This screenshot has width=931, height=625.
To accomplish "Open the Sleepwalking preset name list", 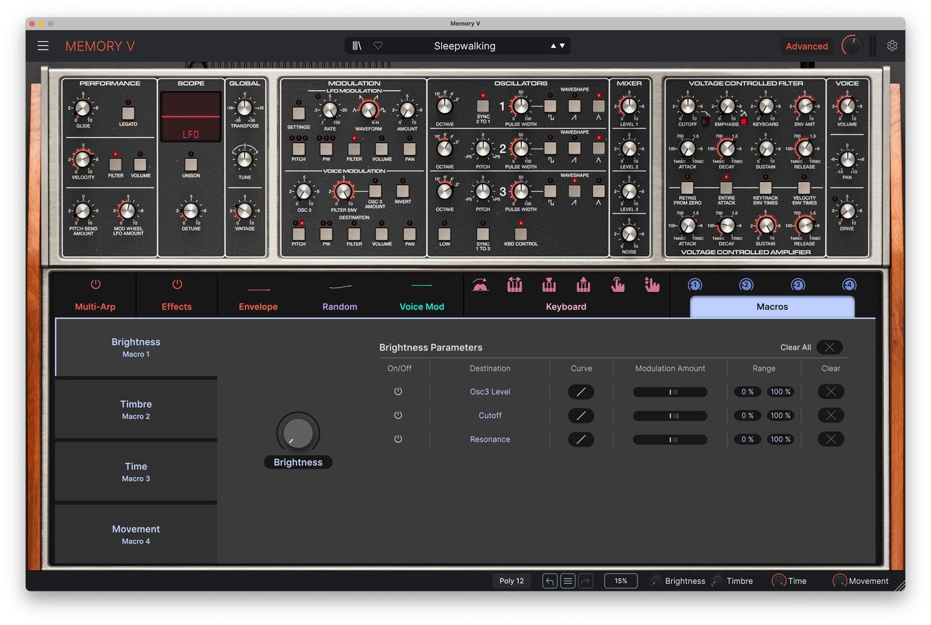I will click(x=465, y=46).
